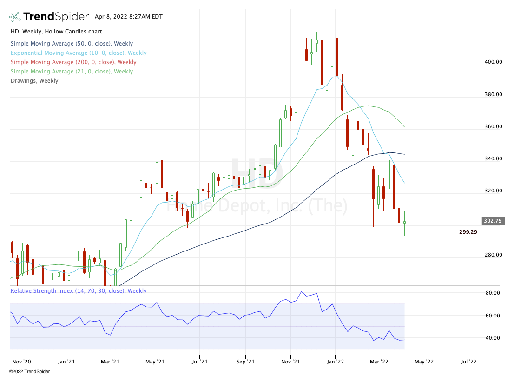Click the Nov '20 date axis label
Image resolution: width=514 pixels, height=376 pixels.
[22, 362]
